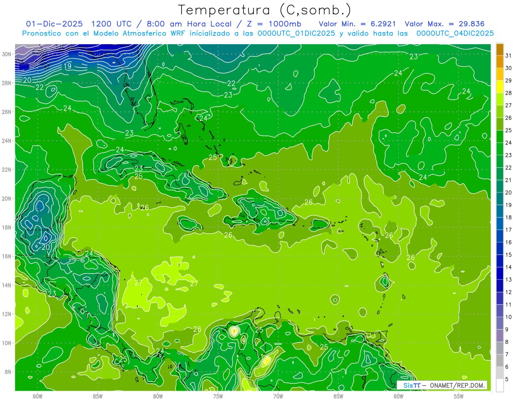
Task: Select the 16N latitude axis label
Action: pyautogui.click(x=6, y=256)
